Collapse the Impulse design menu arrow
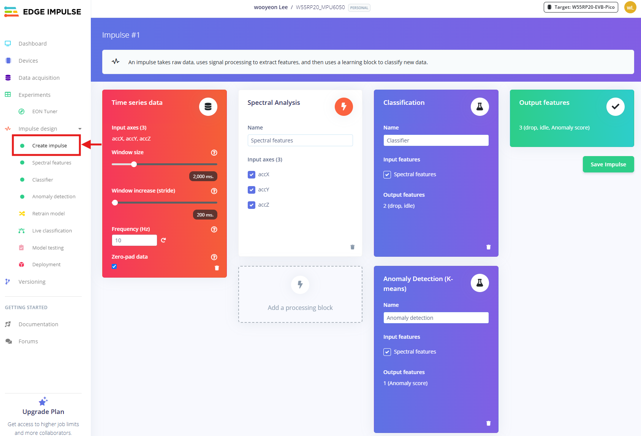 [x=80, y=129]
